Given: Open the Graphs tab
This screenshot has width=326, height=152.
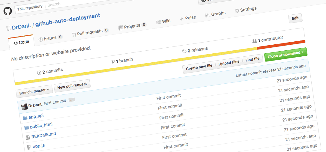Looking at the screenshot, I should click(x=215, y=14).
